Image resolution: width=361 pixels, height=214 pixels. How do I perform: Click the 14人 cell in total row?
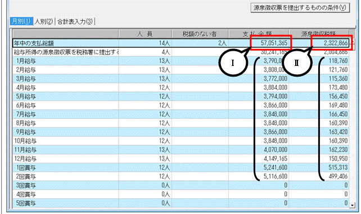(164, 43)
